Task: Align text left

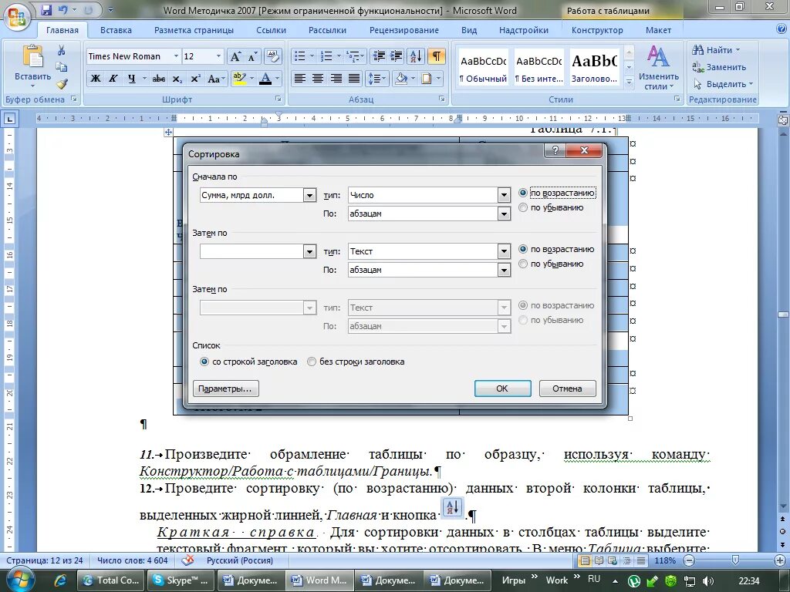Action: point(300,79)
